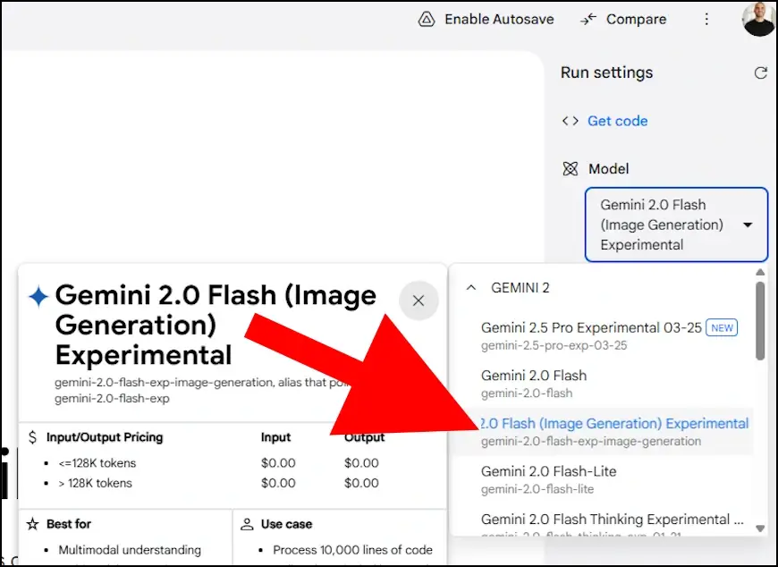The width and height of the screenshot is (778, 567).
Task: Click the Get code brackets icon
Action: click(571, 121)
